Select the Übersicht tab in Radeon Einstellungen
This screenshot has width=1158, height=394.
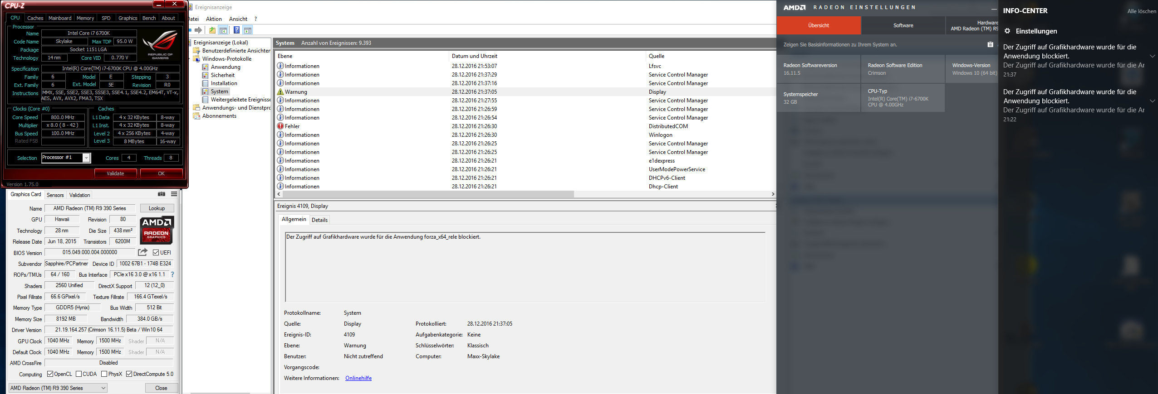tap(819, 25)
